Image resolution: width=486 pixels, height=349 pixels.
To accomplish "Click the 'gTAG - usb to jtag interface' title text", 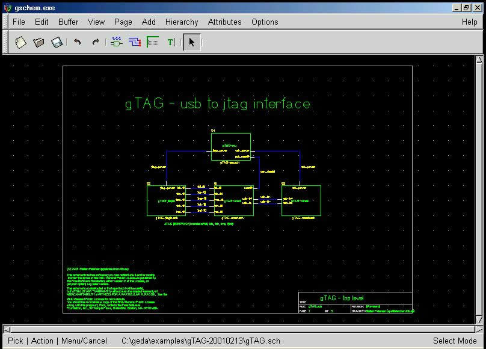I will point(218,103).
